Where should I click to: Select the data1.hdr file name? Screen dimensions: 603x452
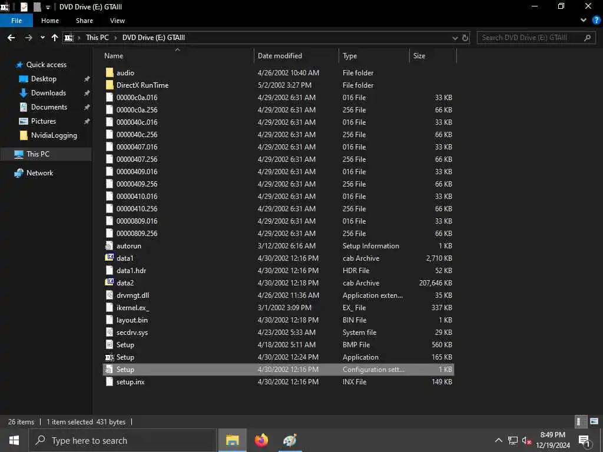pyautogui.click(x=131, y=271)
